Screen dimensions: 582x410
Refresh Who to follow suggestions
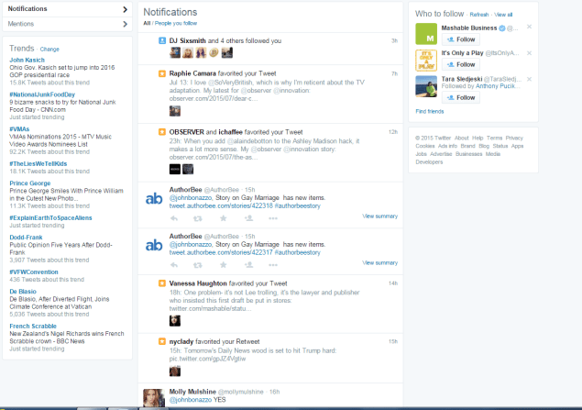click(479, 15)
